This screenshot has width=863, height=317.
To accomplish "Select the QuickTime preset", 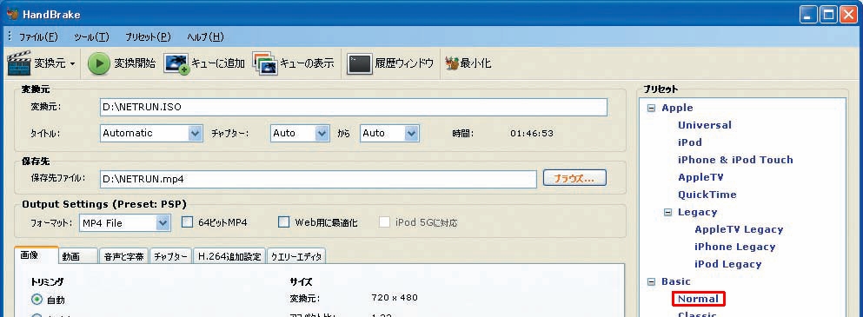I will point(707,195).
